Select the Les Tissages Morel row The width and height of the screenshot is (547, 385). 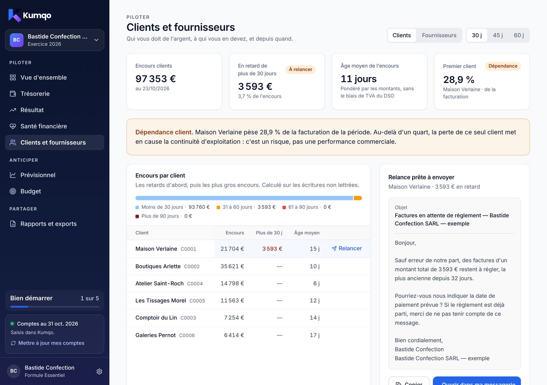point(249,300)
